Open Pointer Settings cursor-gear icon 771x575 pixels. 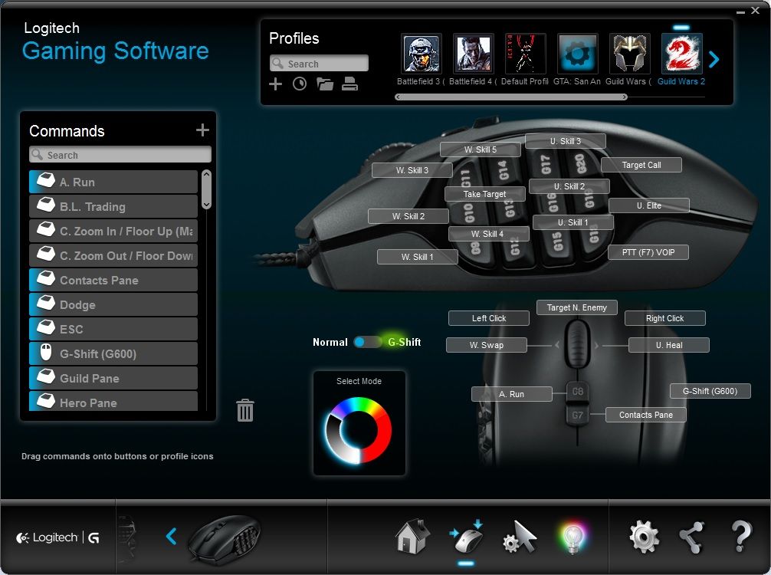[x=520, y=537]
